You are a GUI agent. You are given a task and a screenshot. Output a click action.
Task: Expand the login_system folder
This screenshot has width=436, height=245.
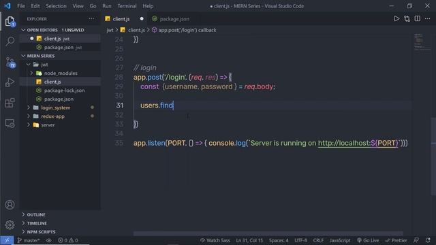point(29,108)
